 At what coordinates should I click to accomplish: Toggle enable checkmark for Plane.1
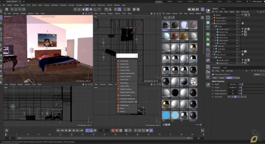coord(240,15)
